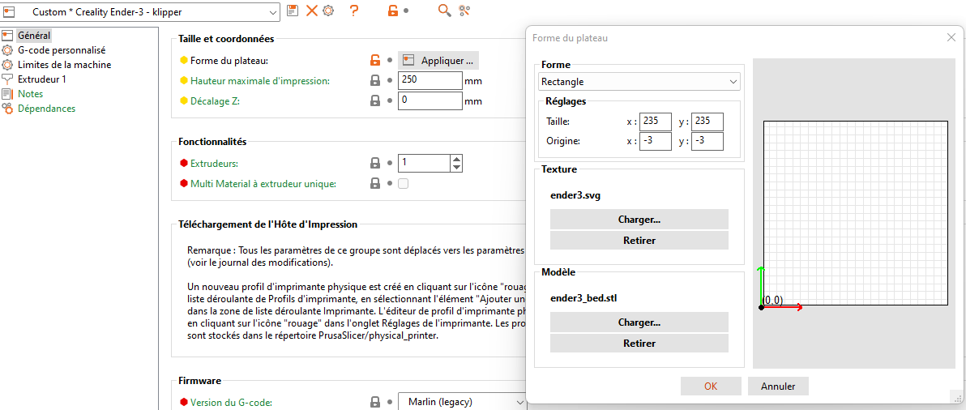Image resolution: width=966 pixels, height=410 pixels.
Task: Click the Appliquer button for bed shape
Action: tap(438, 60)
